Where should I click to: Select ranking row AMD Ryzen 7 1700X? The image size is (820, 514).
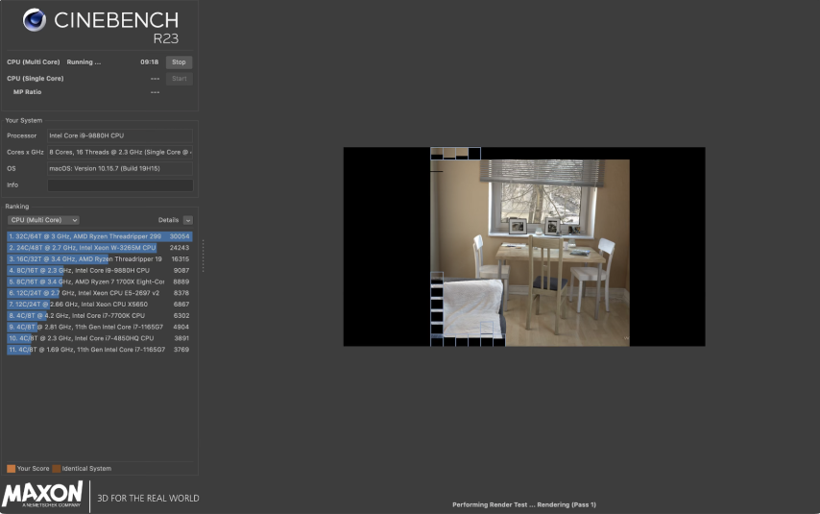[99, 281]
